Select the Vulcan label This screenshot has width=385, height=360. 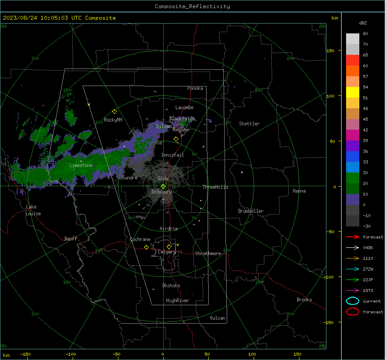(x=217, y=318)
